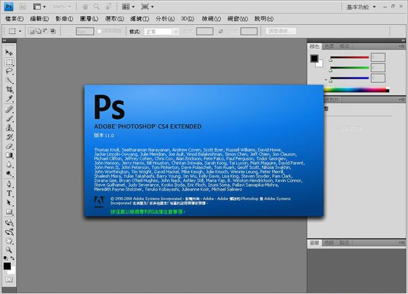Choose Intersect with Selection mode

click(x=53, y=31)
